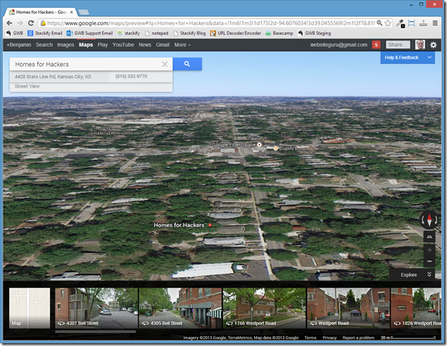
Task: Click the Cupini's restaurant marker
Action: (x=275, y=148)
